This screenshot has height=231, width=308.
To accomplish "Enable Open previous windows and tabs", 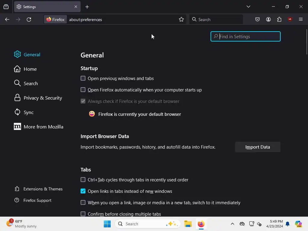I will (83, 79).
